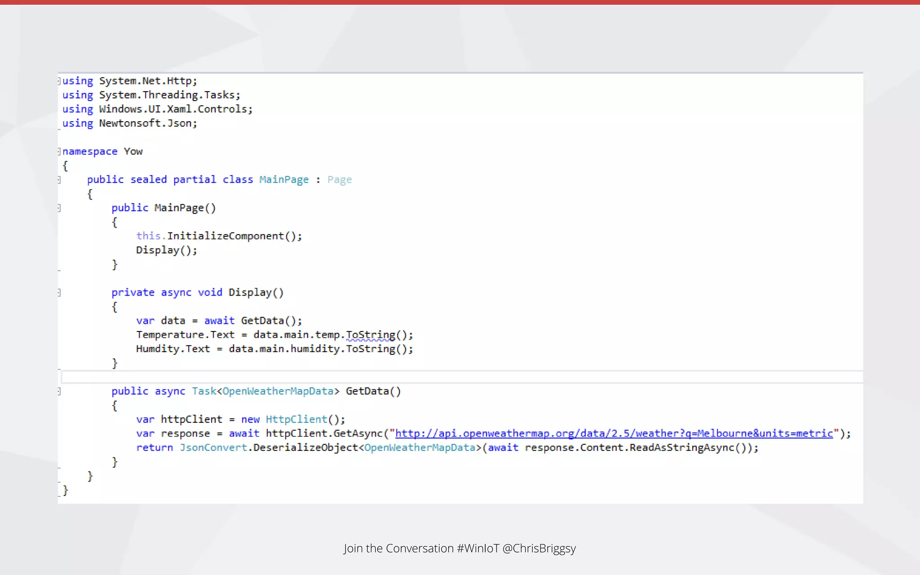
Task: Click the Humdity.Text assignment
Action: click(173, 349)
